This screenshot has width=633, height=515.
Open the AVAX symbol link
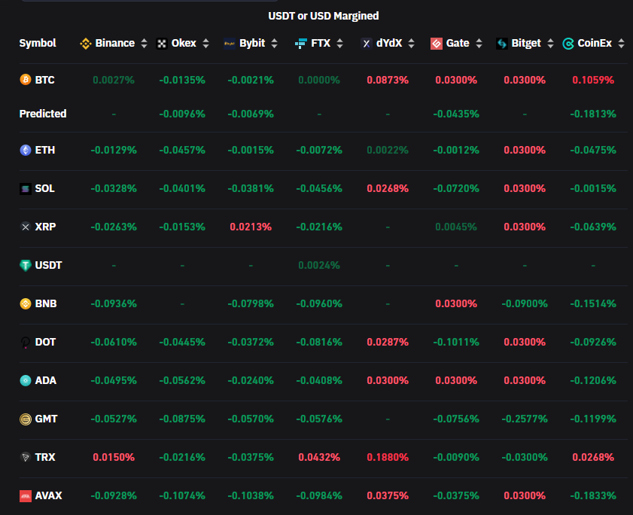point(48,495)
